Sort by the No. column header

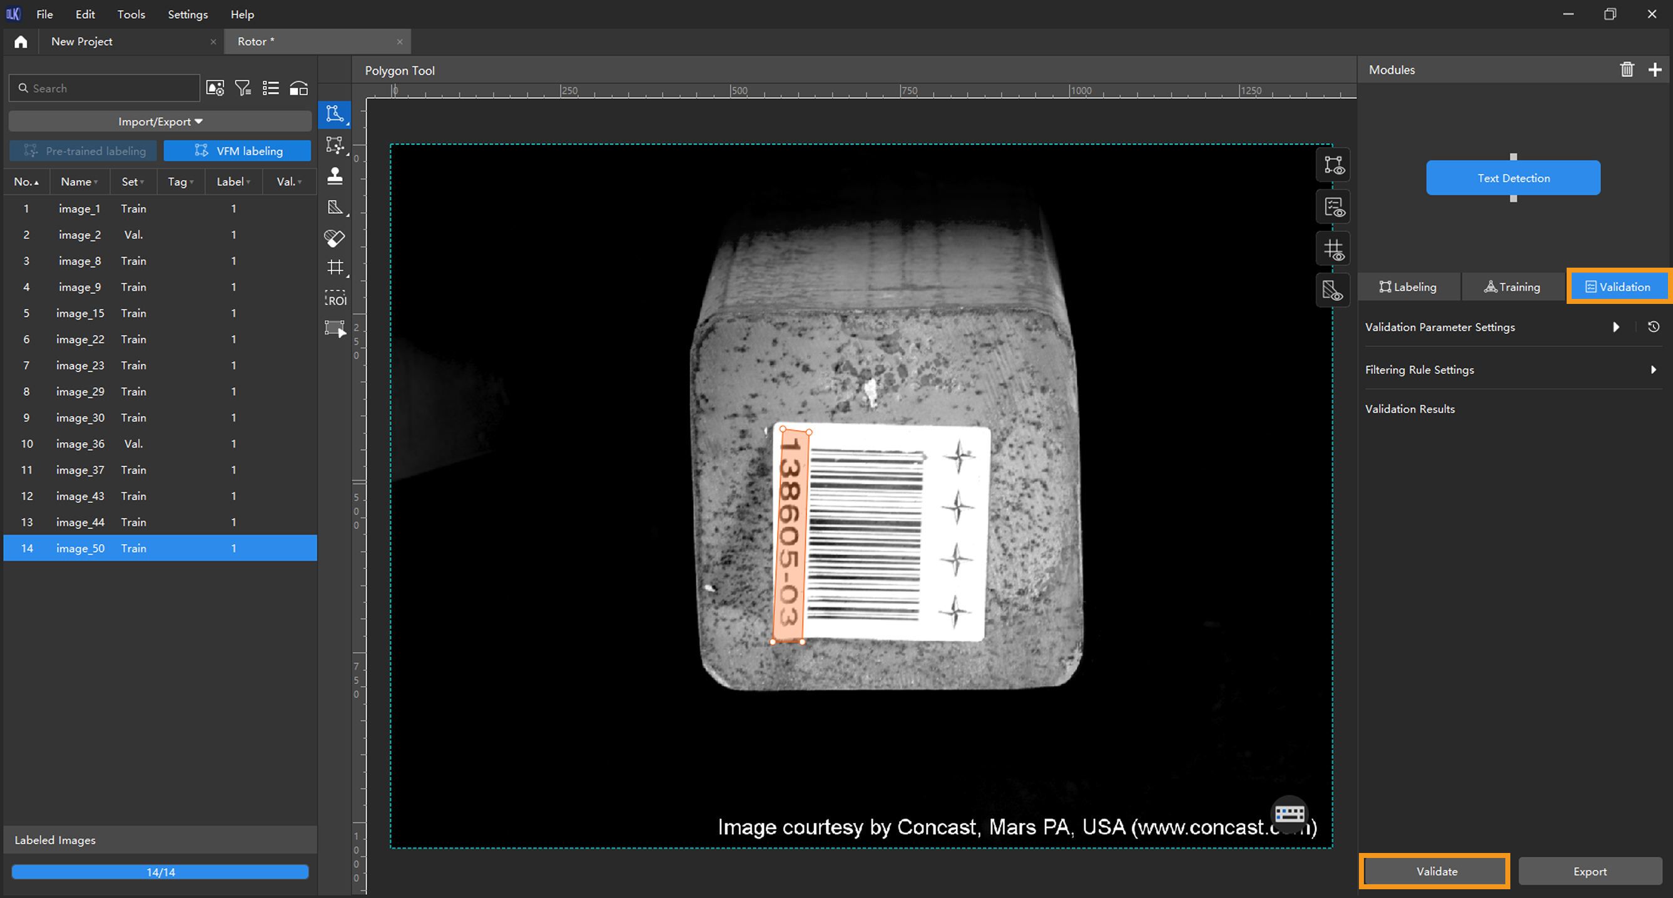(26, 182)
